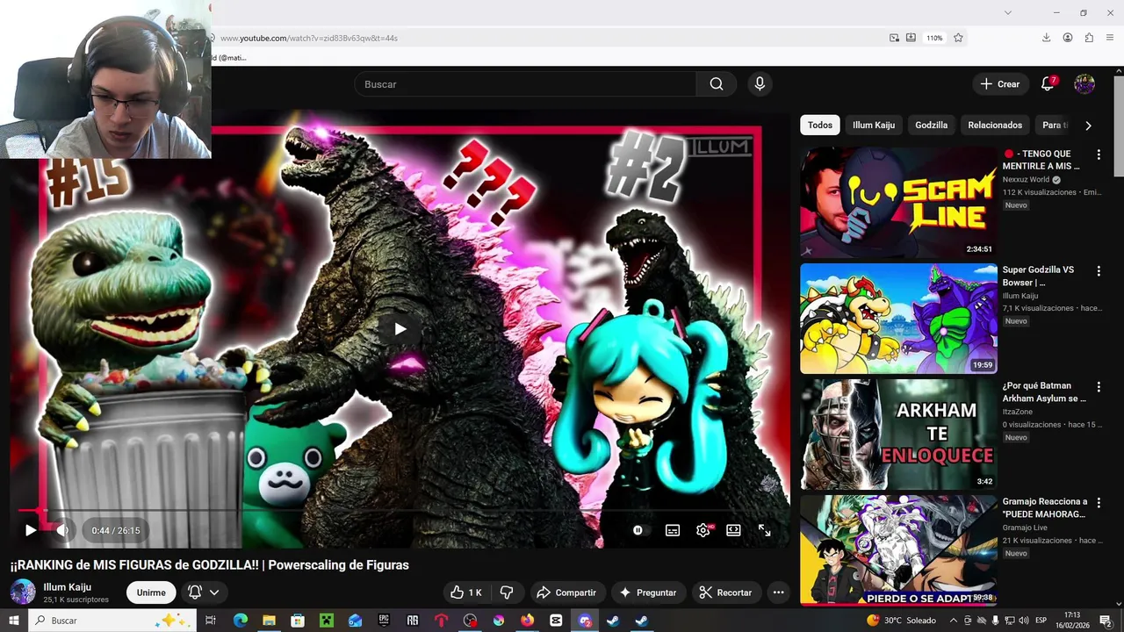The image size is (1124, 632).
Task: Click the browser URL address bar
Action: pos(544,38)
